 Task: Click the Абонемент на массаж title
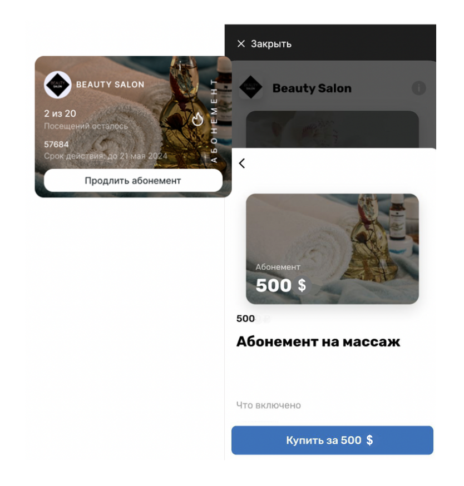[x=318, y=342]
